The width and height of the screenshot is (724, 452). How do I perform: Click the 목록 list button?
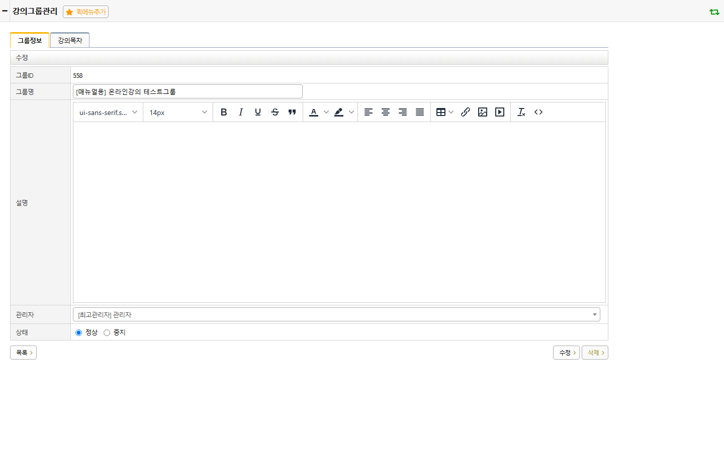point(23,353)
